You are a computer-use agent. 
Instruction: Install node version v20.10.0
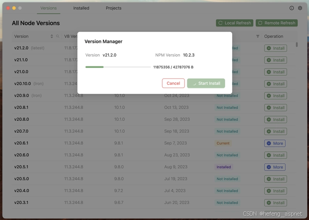(275, 84)
